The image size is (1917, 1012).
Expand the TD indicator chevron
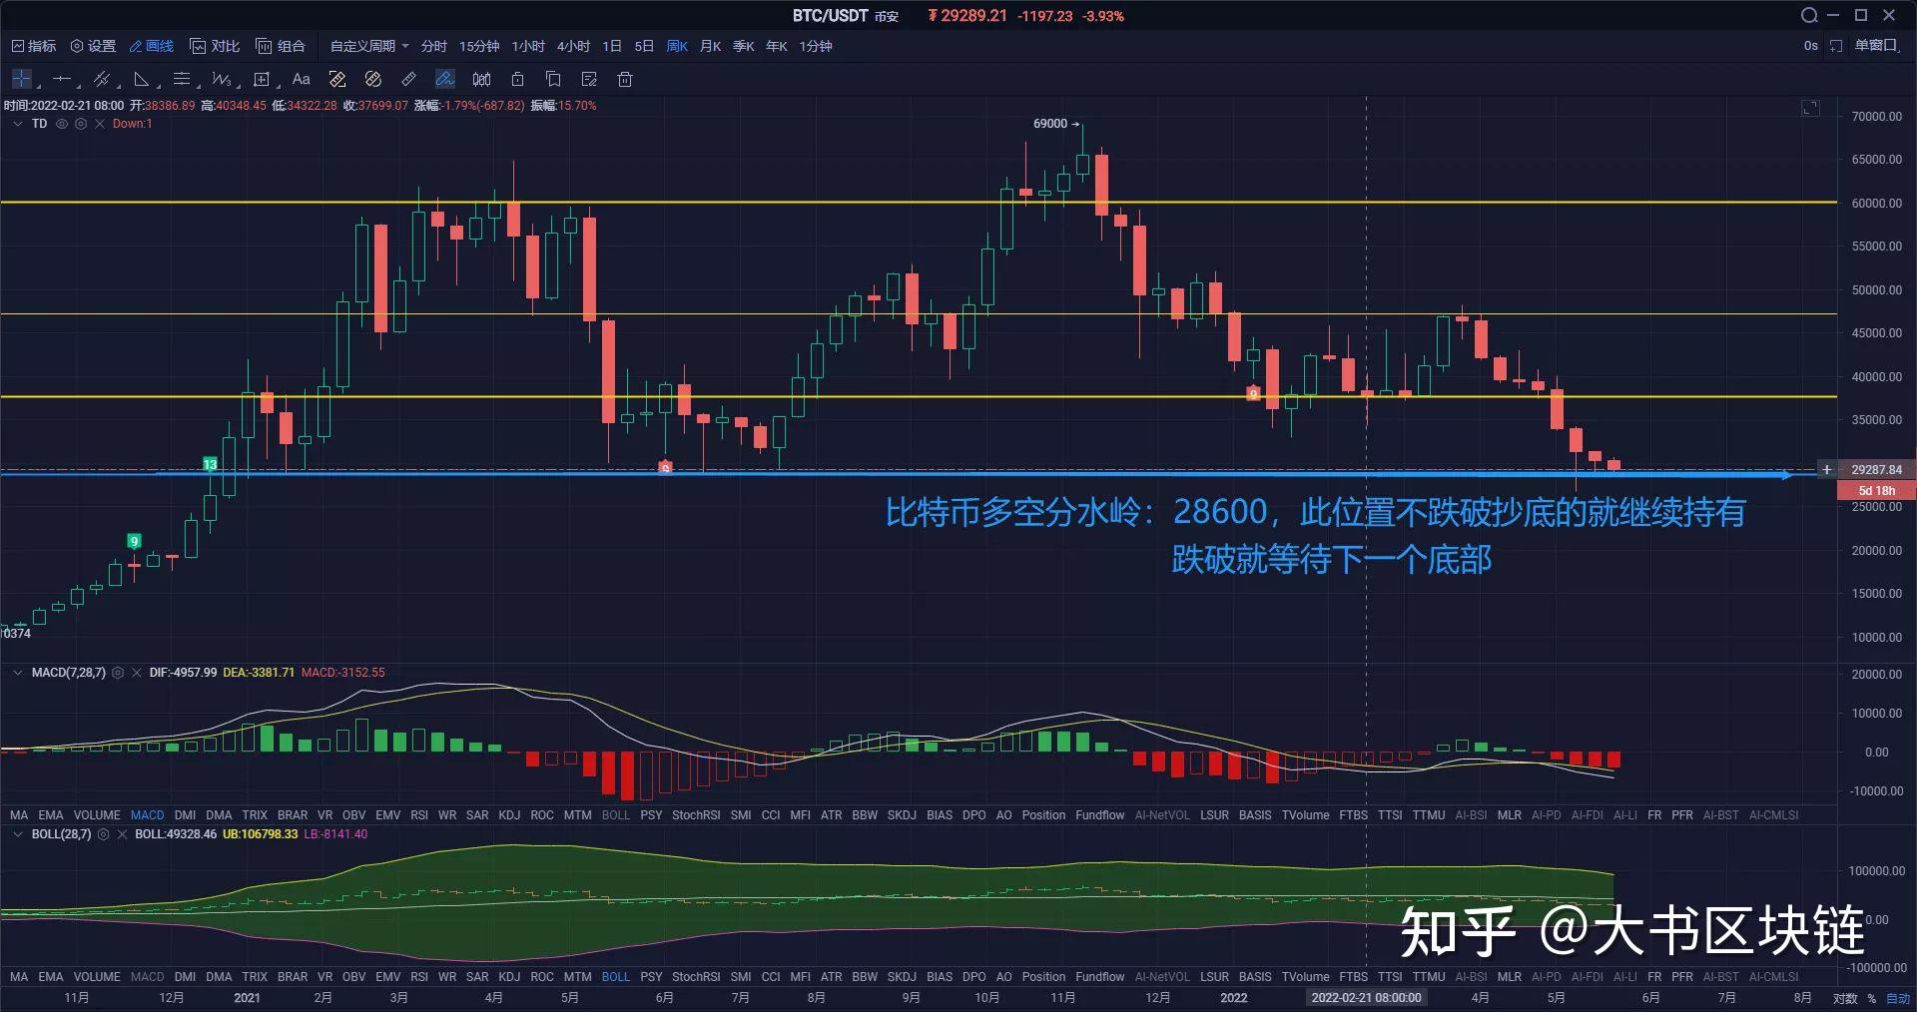coord(17,124)
